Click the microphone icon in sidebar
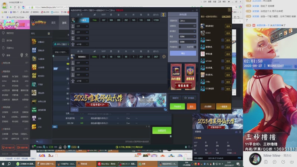The width and height of the screenshot is (297, 167). pos(22,55)
